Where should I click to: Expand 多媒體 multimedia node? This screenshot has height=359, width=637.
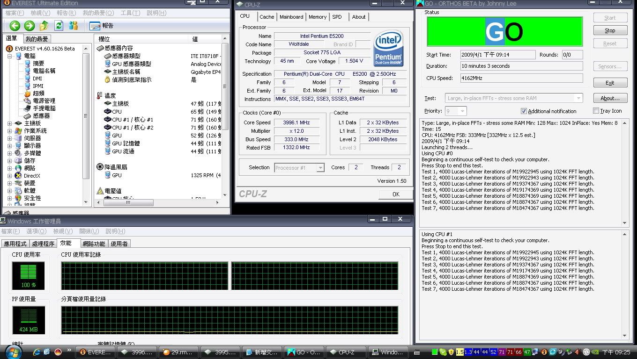(x=10, y=153)
